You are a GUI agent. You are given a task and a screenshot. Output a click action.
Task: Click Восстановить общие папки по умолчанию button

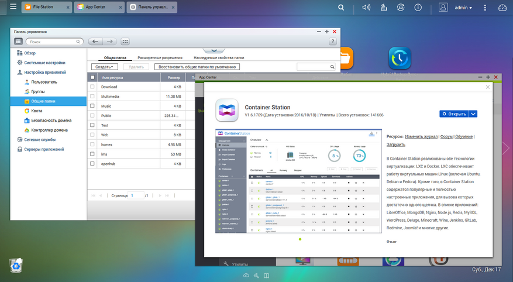197,67
